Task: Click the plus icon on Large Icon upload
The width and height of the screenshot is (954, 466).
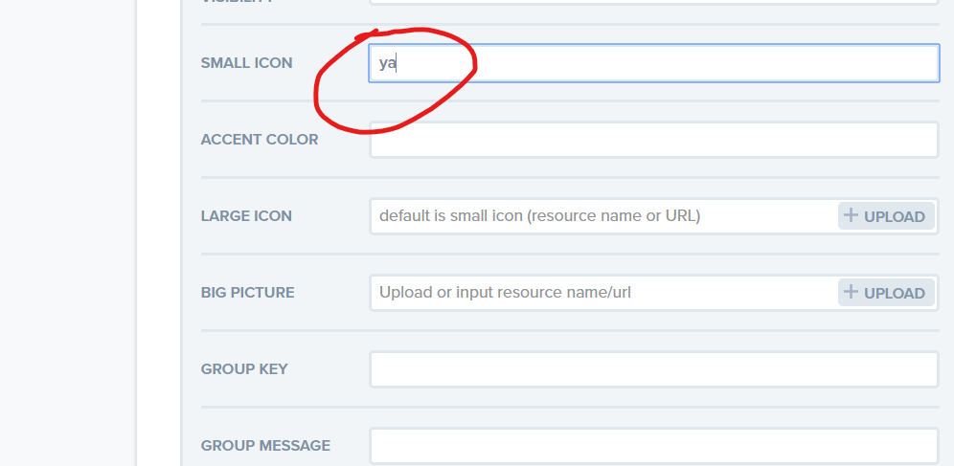Action: (851, 215)
